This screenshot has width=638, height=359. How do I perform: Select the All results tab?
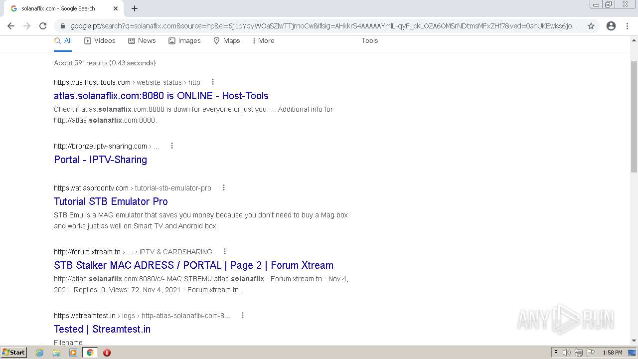click(63, 41)
